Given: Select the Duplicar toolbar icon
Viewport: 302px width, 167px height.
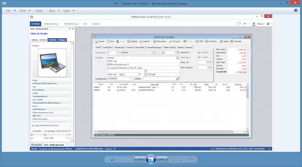Looking at the screenshot, I should tap(129, 42).
